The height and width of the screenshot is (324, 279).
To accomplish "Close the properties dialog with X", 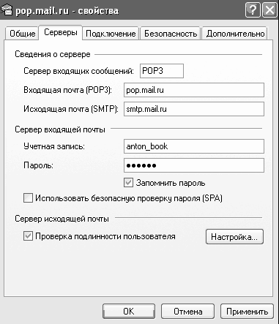I will [x=269, y=10].
